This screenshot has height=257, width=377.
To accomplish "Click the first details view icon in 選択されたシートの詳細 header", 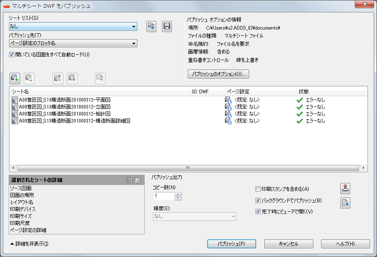I will click(130, 180).
